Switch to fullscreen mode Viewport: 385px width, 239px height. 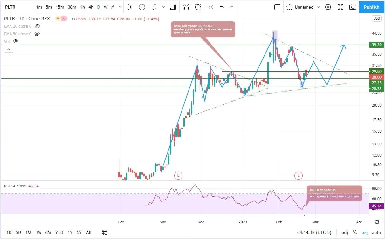(x=340, y=7)
